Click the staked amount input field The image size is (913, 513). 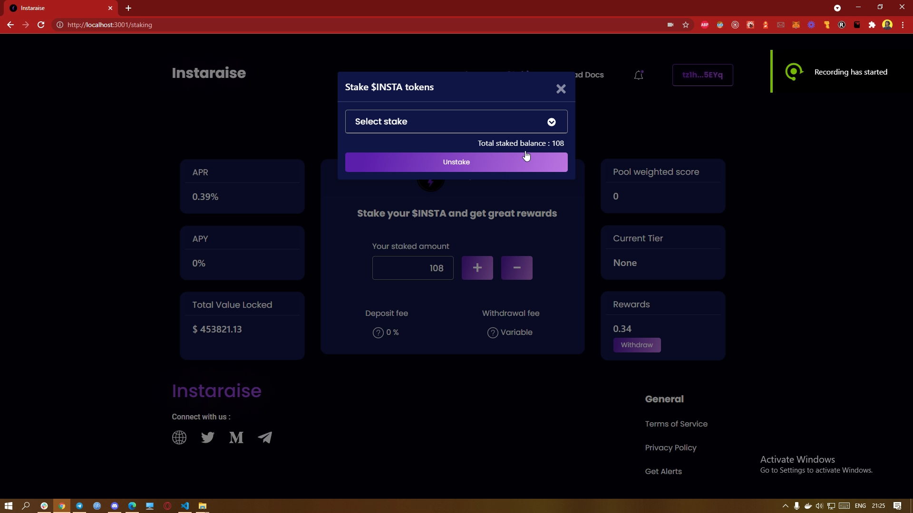412,268
